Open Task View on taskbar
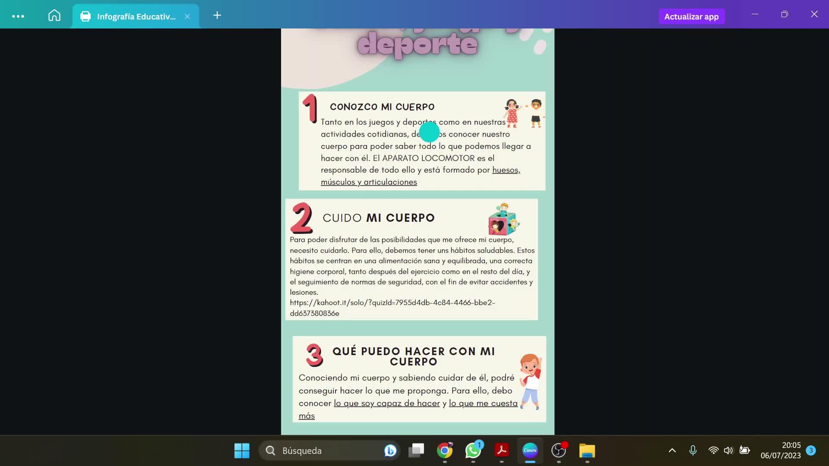829x466 pixels. click(417, 451)
